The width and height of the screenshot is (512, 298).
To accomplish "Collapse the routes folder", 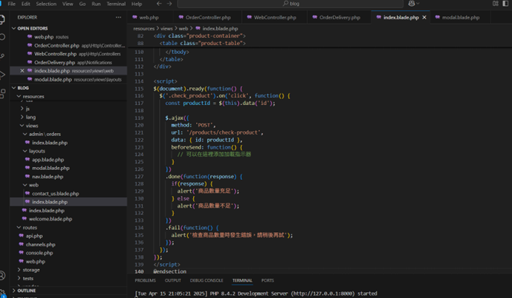I will [30, 228].
